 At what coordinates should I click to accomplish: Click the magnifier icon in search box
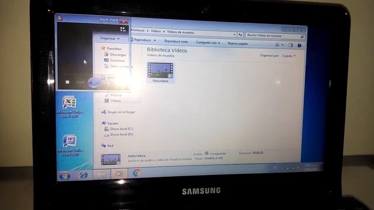coord(302,37)
